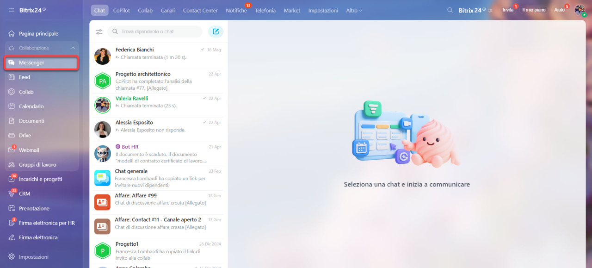Open the Impostazioni gear in the sidebar
This screenshot has height=268, width=592.
(12, 257)
